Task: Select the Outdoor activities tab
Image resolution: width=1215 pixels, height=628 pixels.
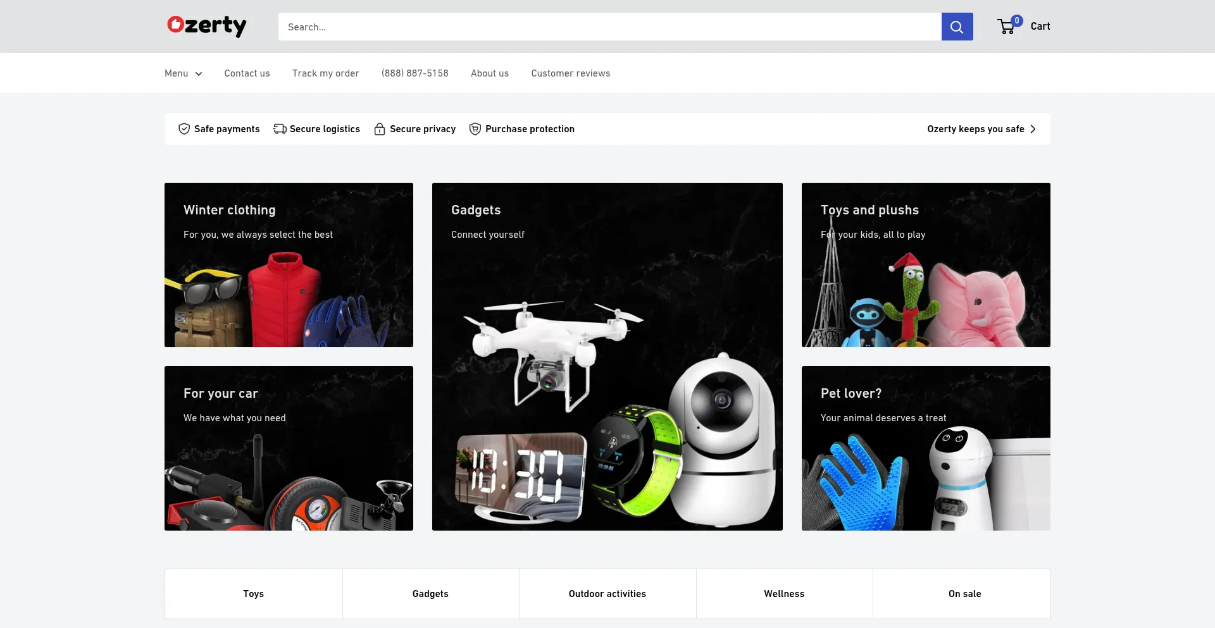Action: coord(607,594)
